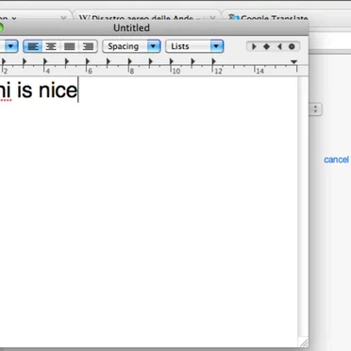Open the Styles dropdown arrow at toolbar left

[x=11, y=46]
